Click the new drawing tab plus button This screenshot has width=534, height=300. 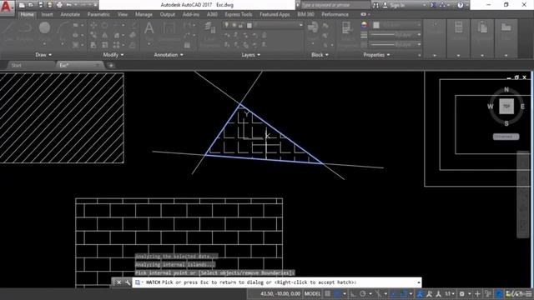[x=111, y=65]
